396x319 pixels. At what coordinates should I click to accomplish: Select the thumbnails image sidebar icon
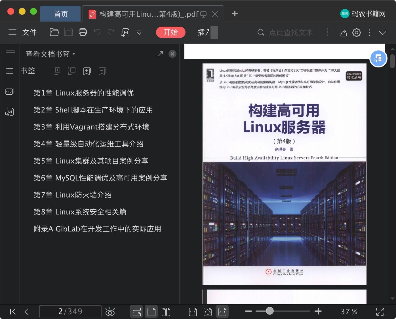[x=9, y=92]
